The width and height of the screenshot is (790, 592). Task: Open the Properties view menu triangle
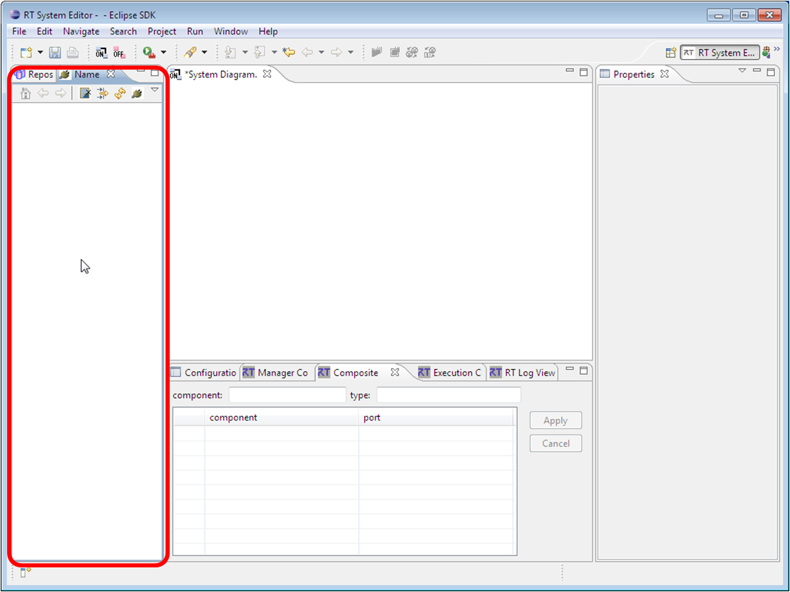pos(742,71)
